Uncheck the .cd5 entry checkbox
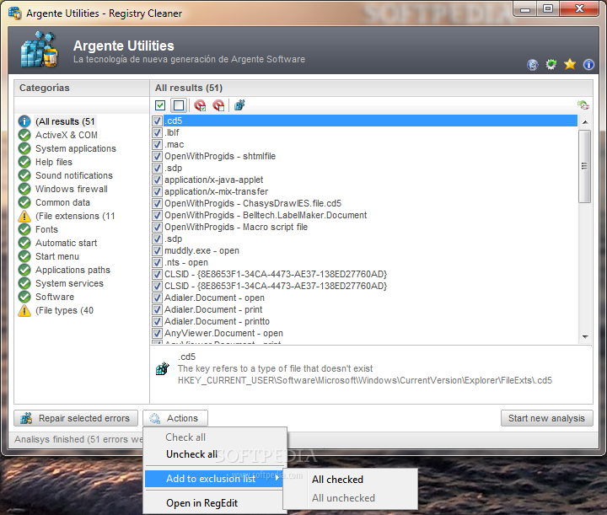Screen dimensions: 607x515 157,121
